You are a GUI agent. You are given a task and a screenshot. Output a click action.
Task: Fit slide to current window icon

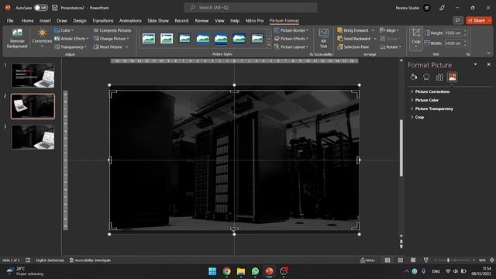(x=492, y=260)
